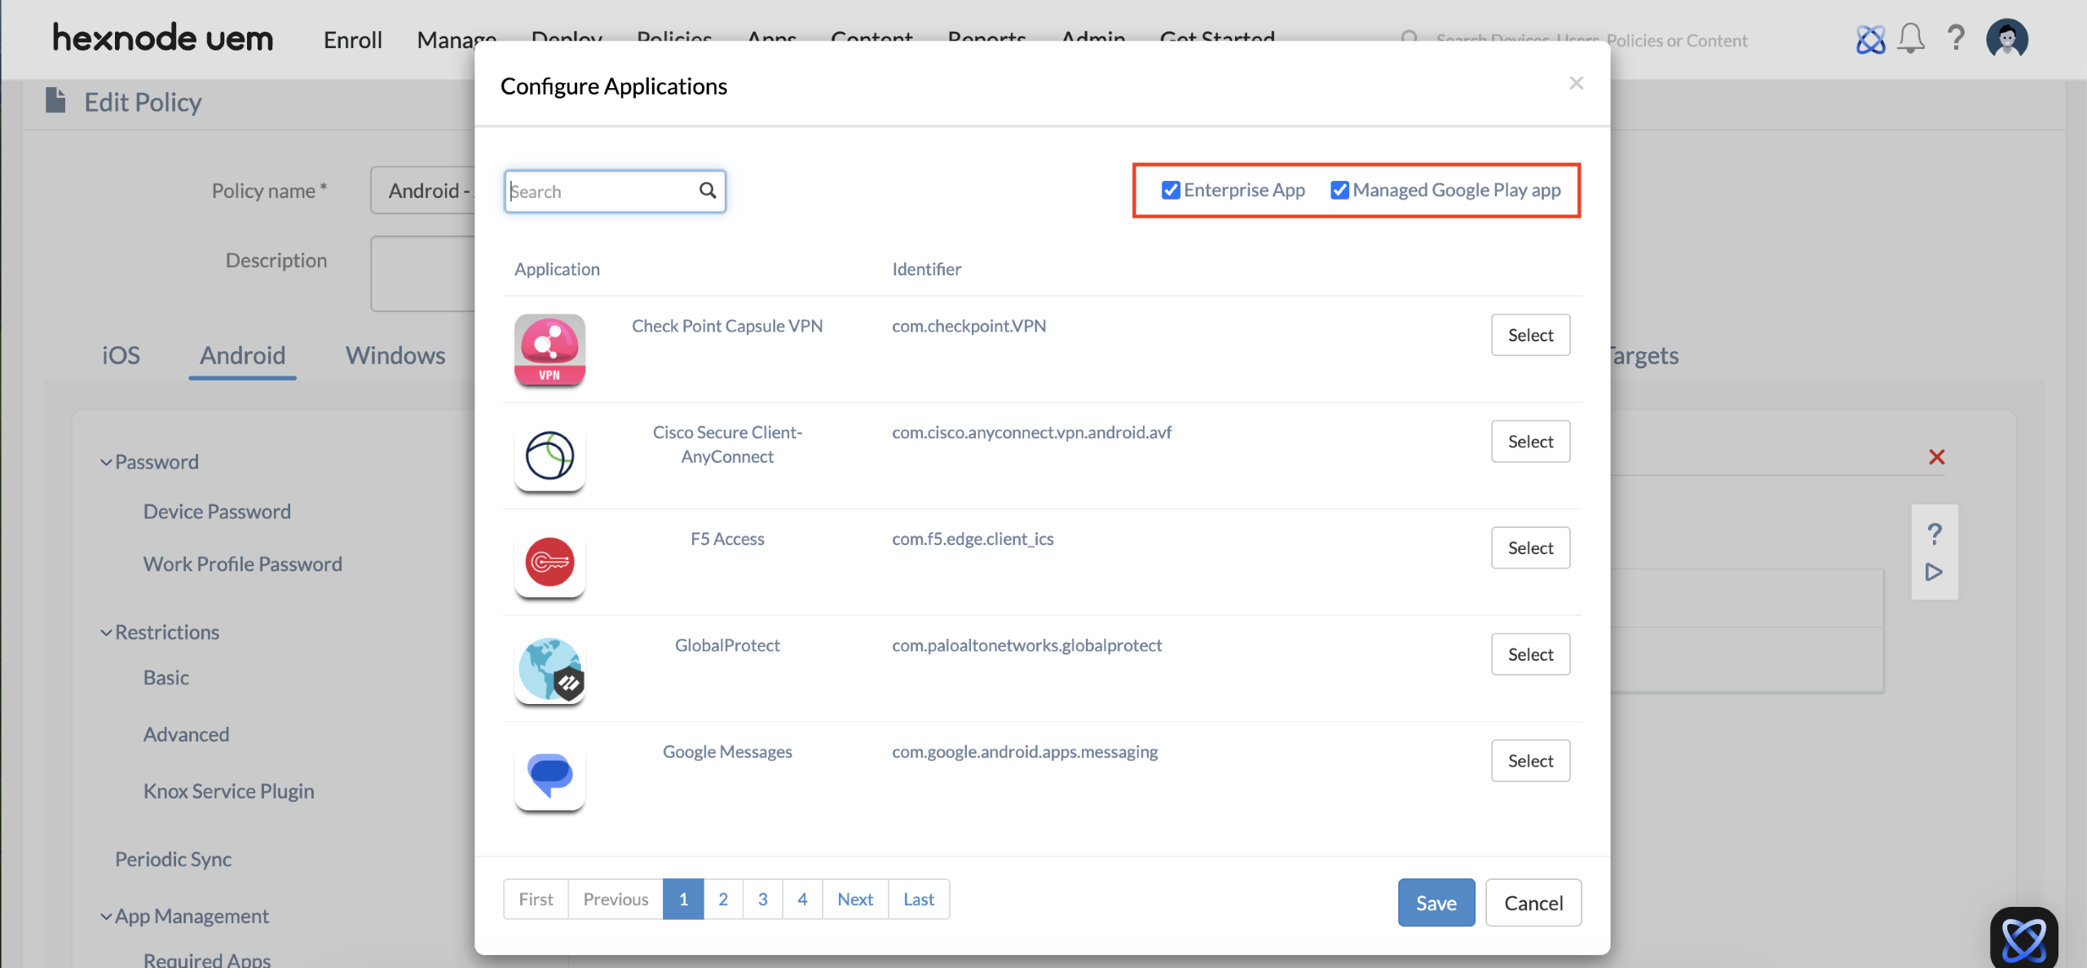Open Periodic Sync settings
2087x968 pixels.
pyautogui.click(x=173, y=860)
